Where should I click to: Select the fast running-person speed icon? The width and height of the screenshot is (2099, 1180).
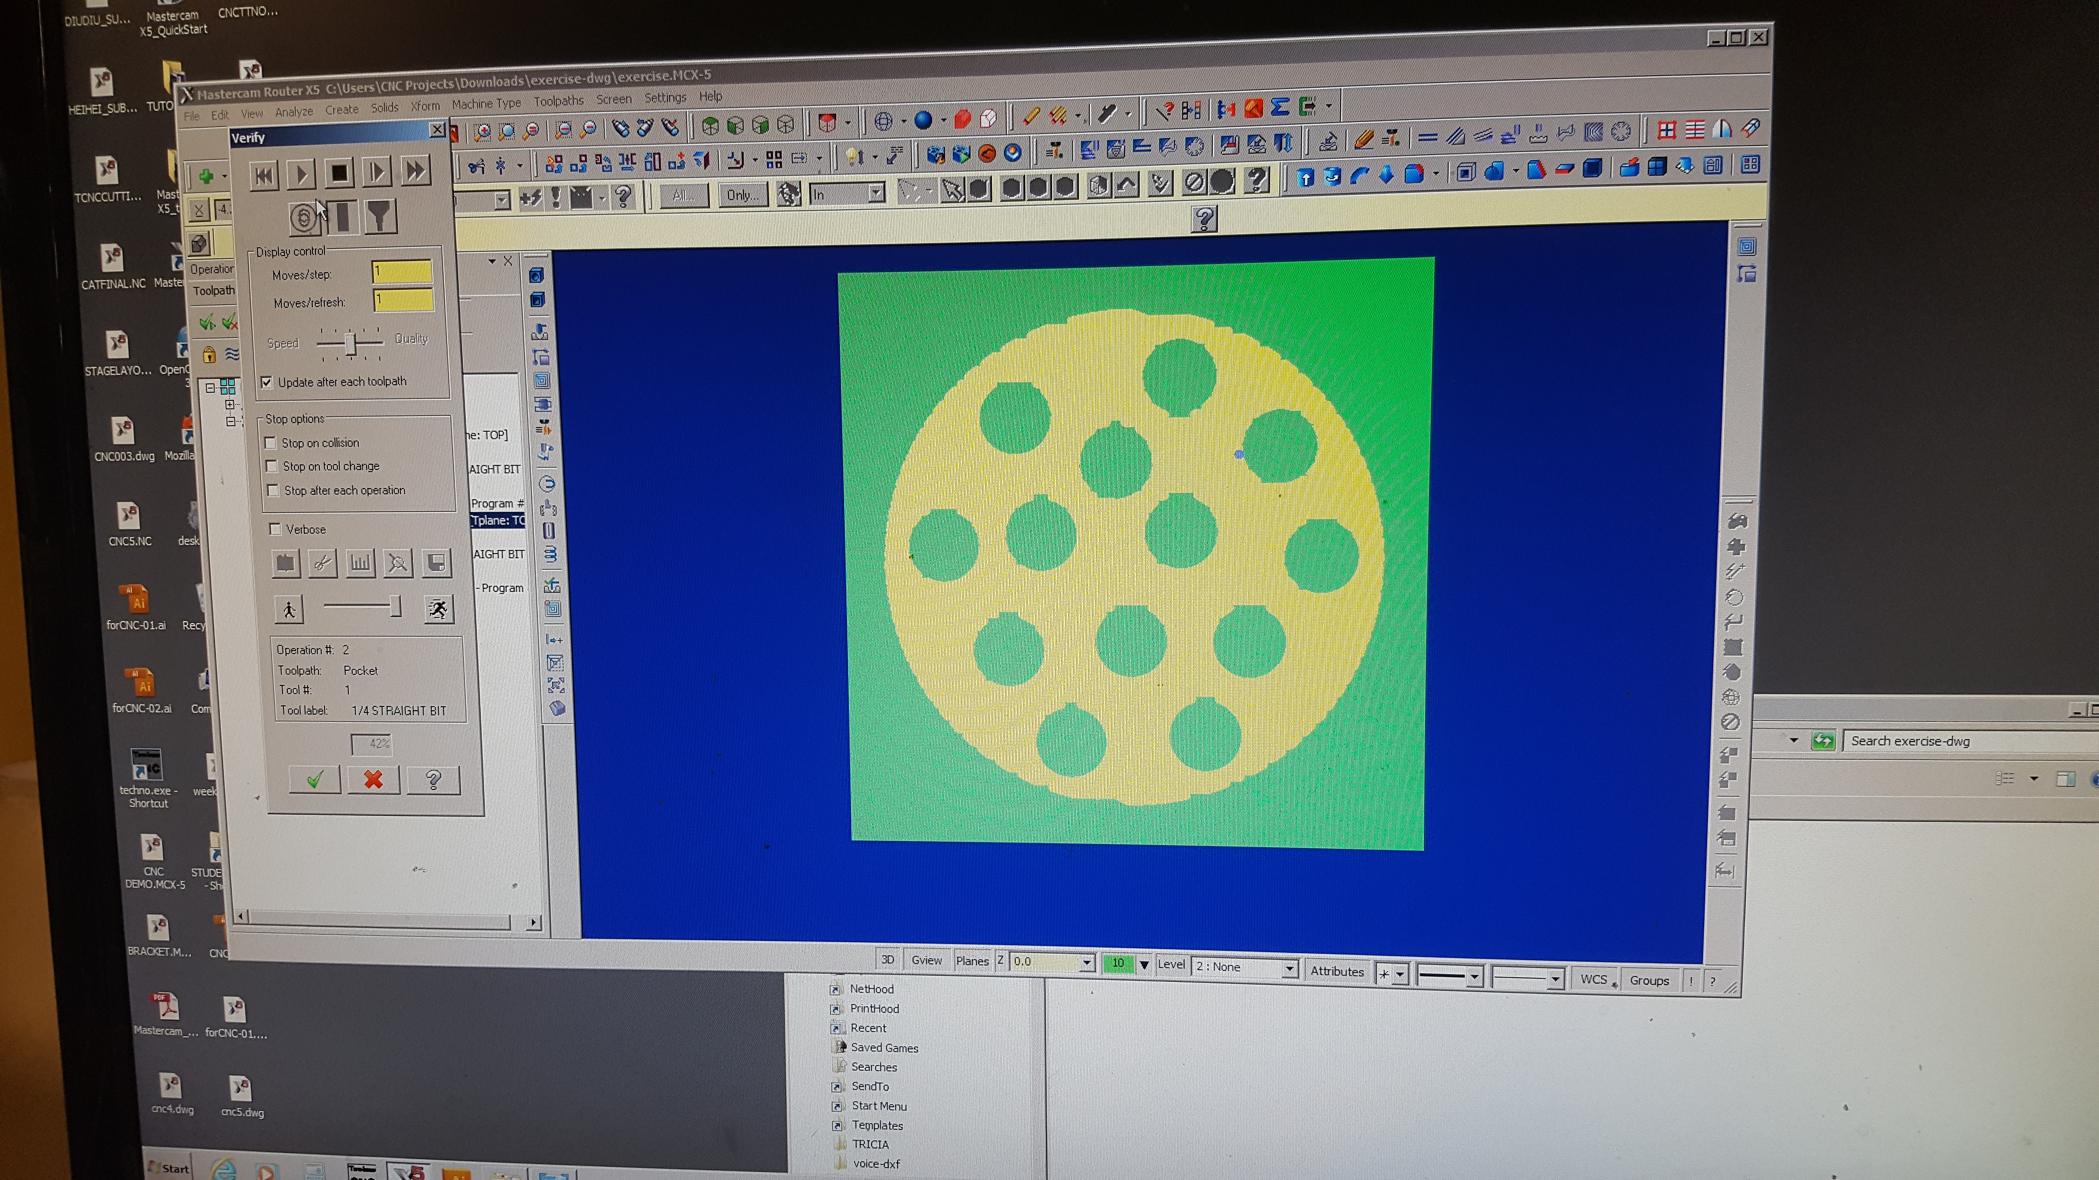(x=438, y=609)
